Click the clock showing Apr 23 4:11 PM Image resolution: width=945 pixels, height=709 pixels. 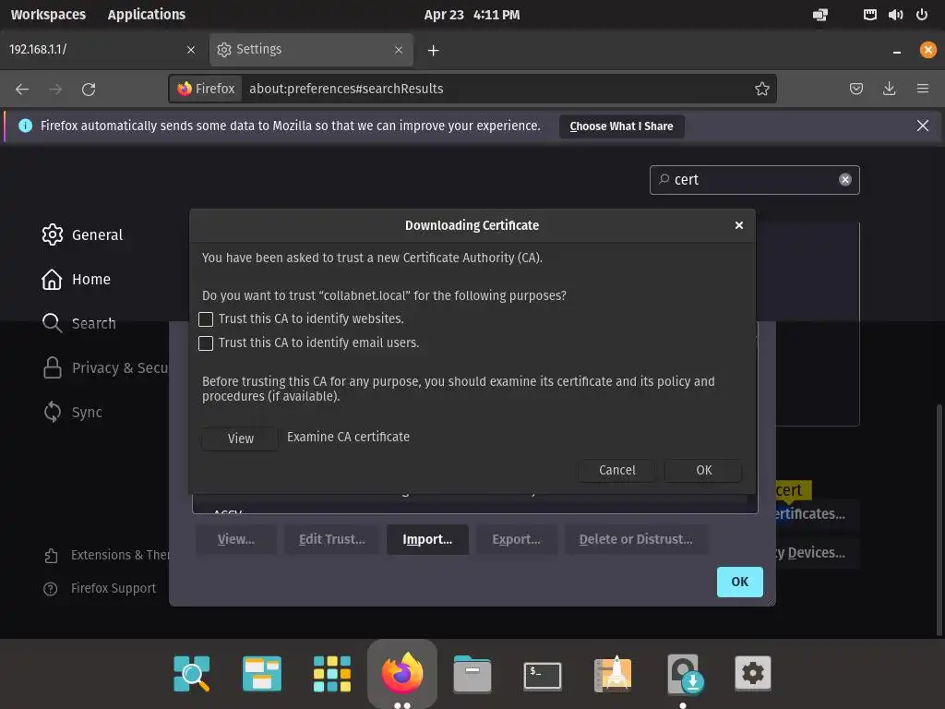point(472,15)
